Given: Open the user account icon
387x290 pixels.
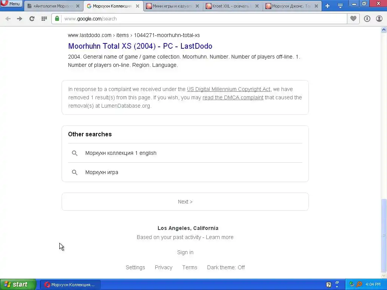Looking at the screenshot, I should tap(379, 19).
